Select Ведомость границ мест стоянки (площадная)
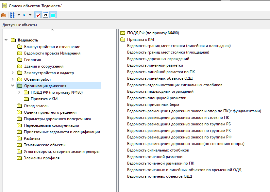270x192 pixels. click(168, 52)
